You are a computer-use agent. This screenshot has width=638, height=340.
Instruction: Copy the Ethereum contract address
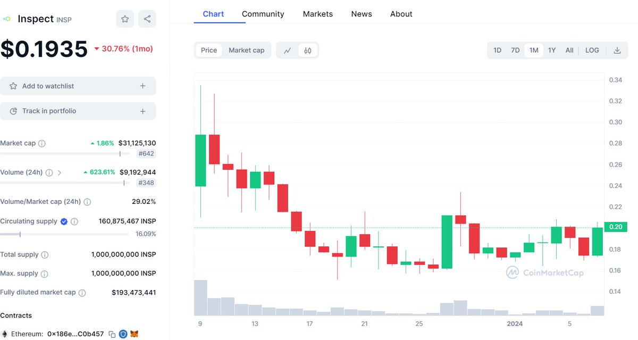click(112, 334)
